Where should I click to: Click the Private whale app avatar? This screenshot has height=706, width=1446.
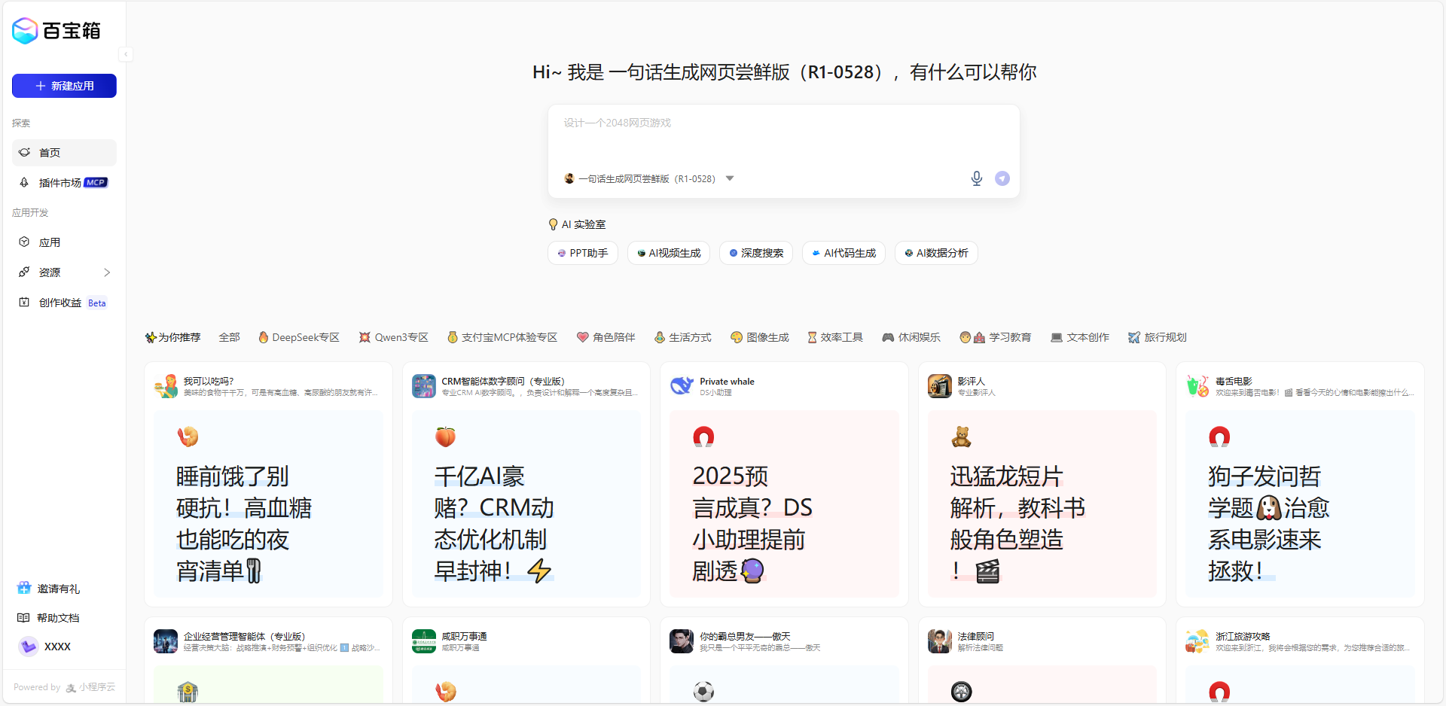point(682,386)
